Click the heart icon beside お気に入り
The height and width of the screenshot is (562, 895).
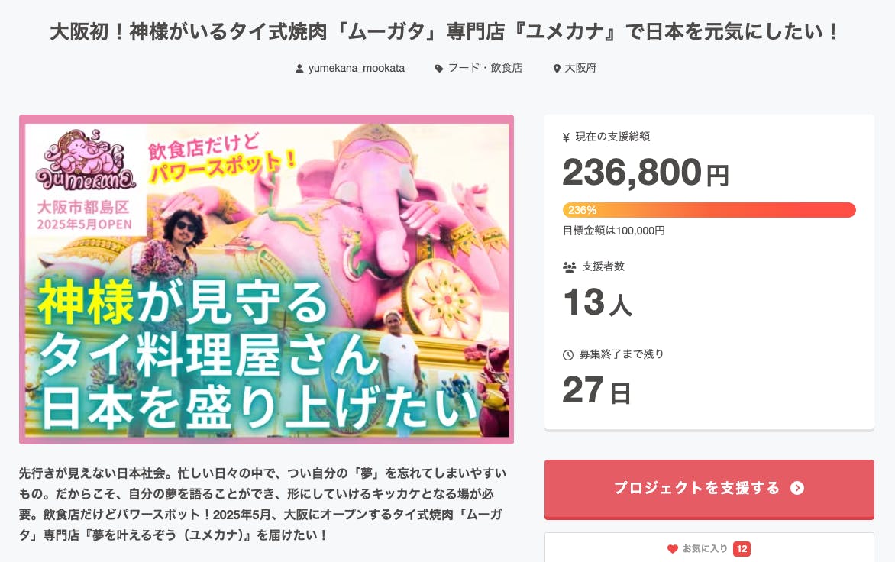click(x=672, y=548)
